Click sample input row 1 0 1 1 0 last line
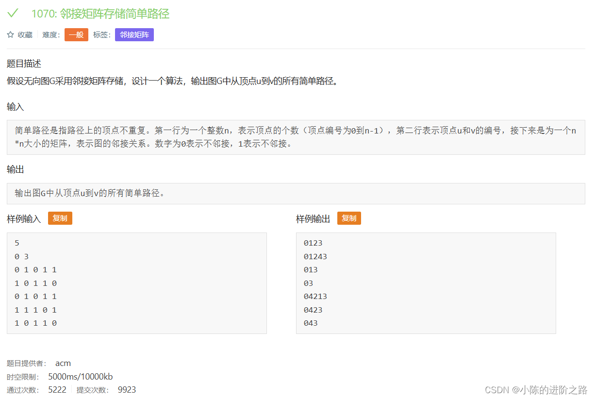Viewport: 595px width, 399px height. 35,323
